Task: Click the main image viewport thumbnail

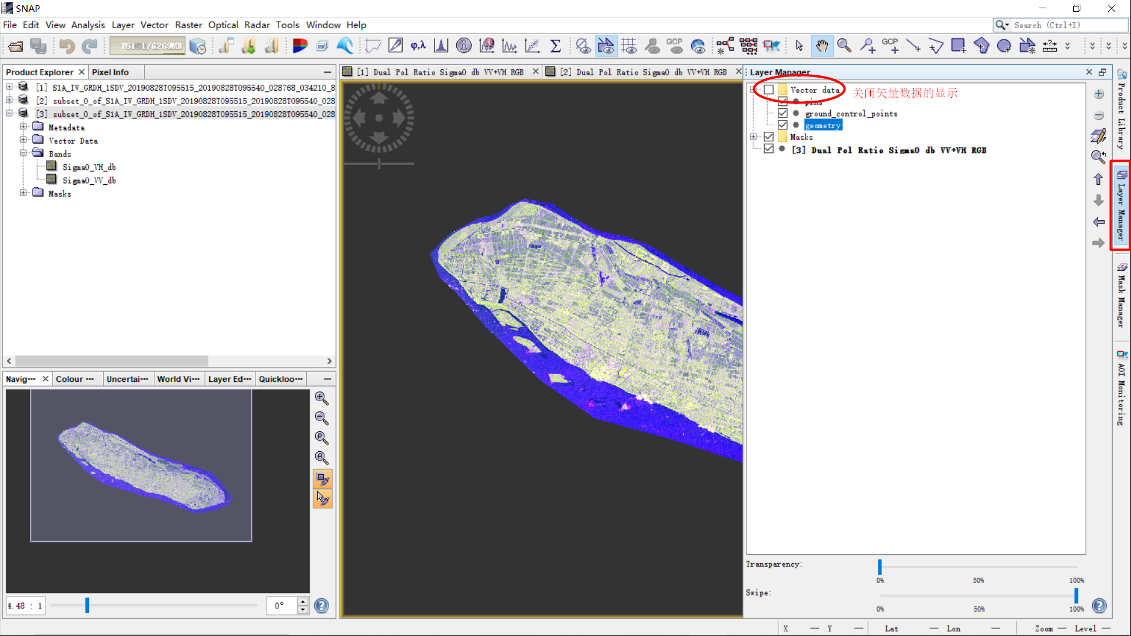Action: (x=141, y=466)
